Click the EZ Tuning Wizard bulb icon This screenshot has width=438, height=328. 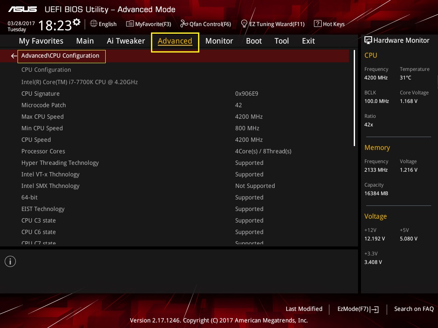pos(244,24)
